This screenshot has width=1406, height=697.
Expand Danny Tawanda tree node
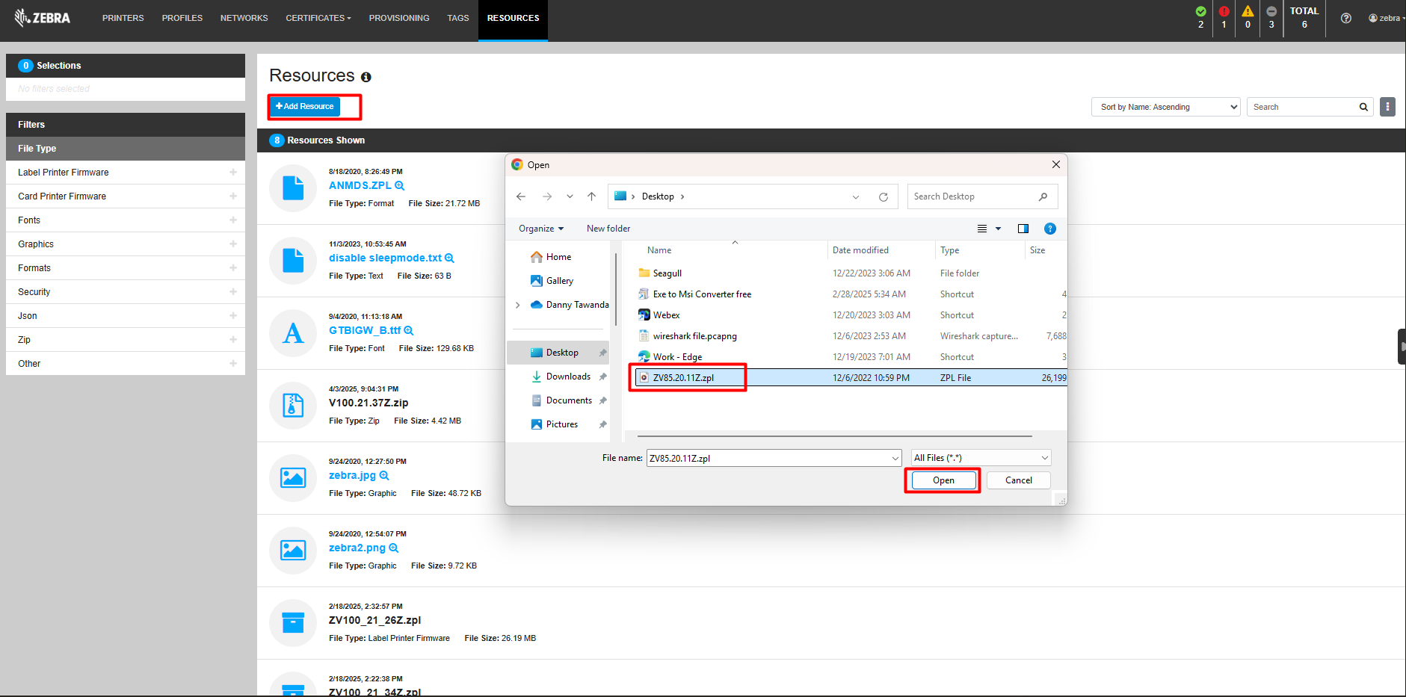(x=518, y=305)
